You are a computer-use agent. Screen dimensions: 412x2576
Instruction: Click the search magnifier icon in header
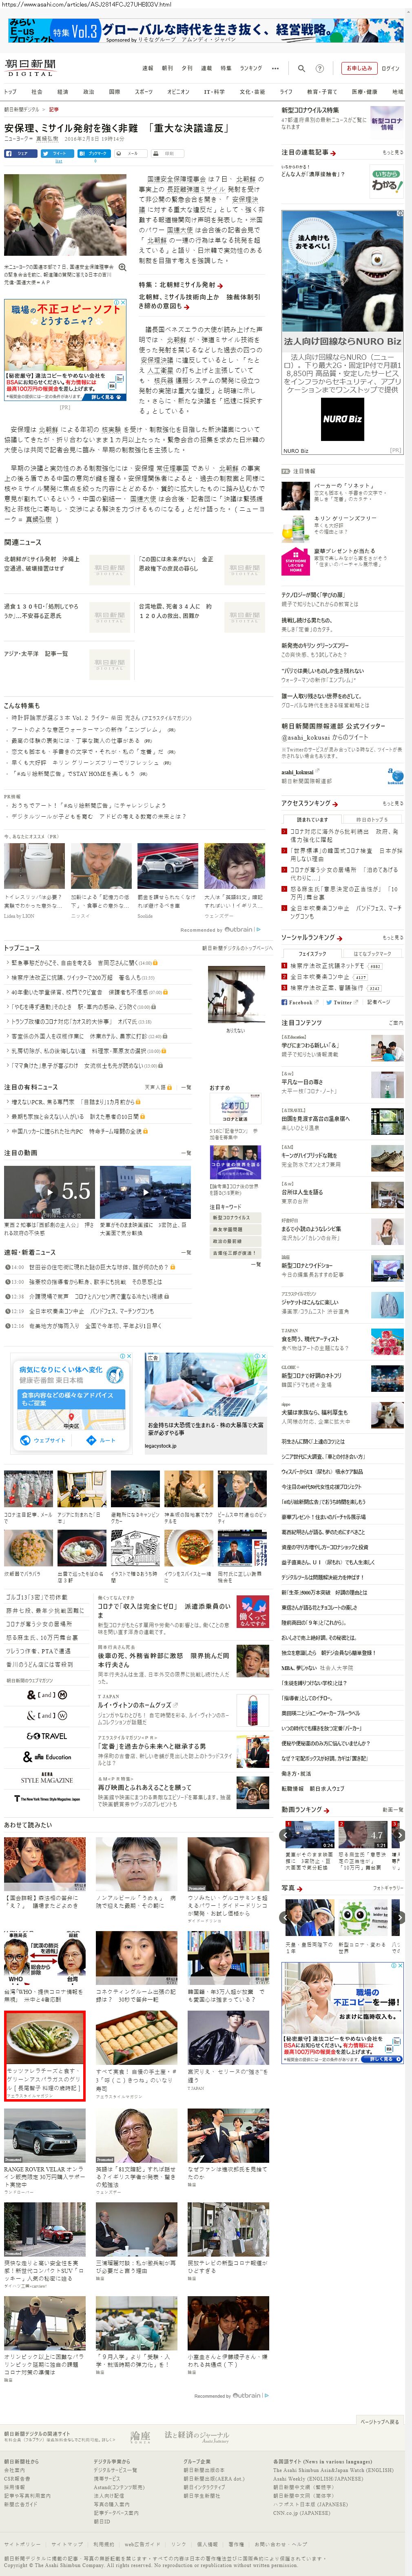[x=301, y=69]
